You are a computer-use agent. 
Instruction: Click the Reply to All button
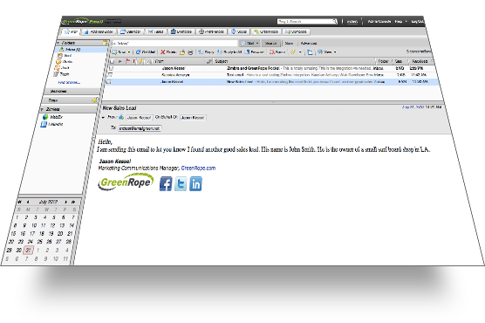click(x=229, y=52)
